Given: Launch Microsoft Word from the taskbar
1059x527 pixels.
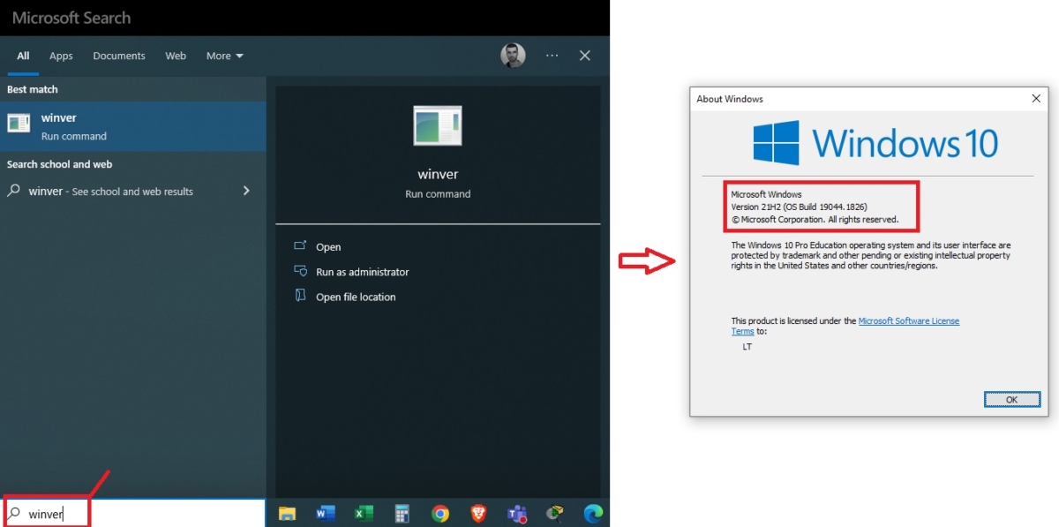Looking at the screenshot, I should pyautogui.click(x=326, y=513).
